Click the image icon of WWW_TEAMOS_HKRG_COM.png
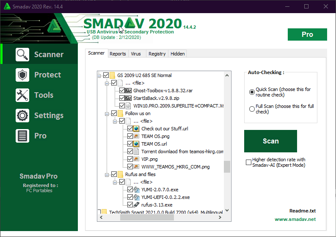This screenshot has width=336, height=237. 136,167
